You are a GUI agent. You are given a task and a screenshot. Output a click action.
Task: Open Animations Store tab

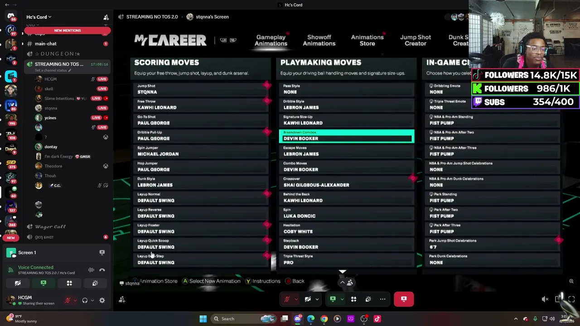[x=367, y=40]
